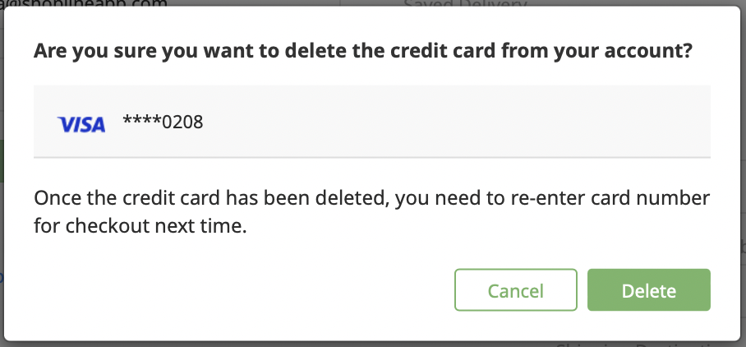
Task: Select the masked card number ****0208
Action: pos(163,123)
